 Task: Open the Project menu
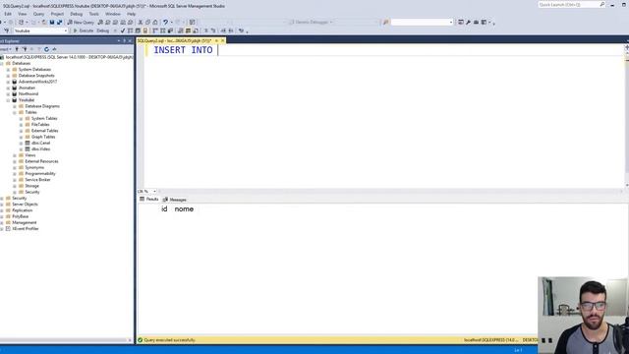[x=57, y=14]
